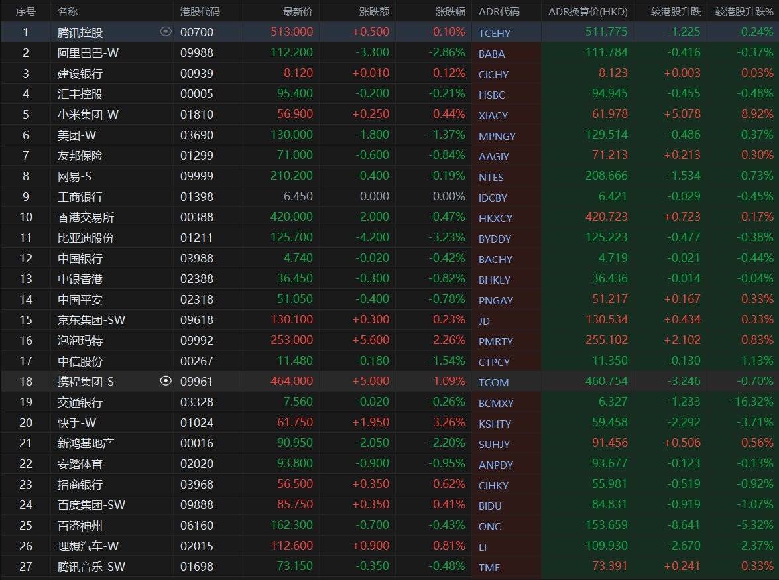The width and height of the screenshot is (779, 580).
Task: Click Hong Kong code 00700
Action: pos(197,32)
